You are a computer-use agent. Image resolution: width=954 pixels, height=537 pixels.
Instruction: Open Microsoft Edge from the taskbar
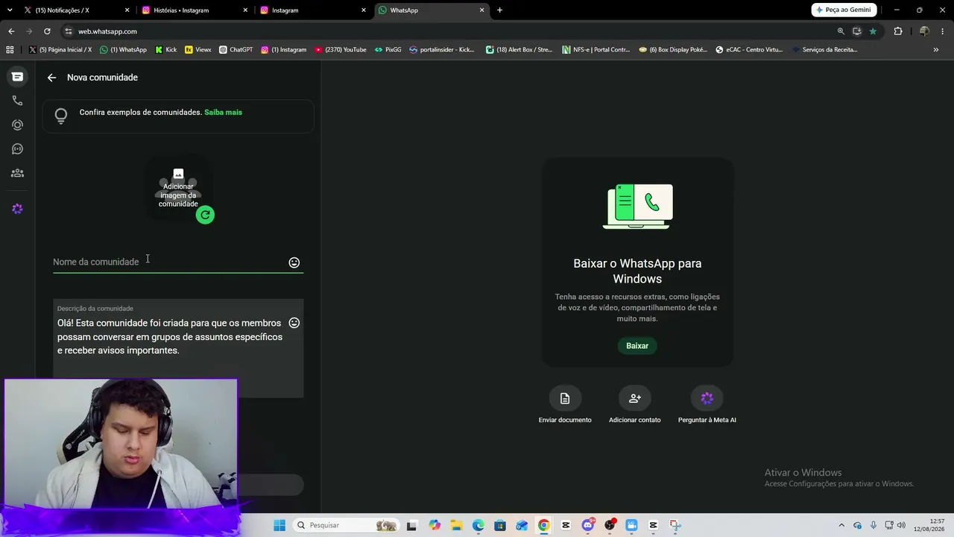point(478,525)
